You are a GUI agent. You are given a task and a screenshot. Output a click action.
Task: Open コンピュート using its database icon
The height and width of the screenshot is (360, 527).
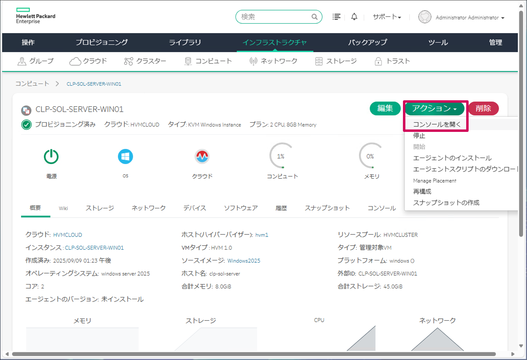coord(188,61)
